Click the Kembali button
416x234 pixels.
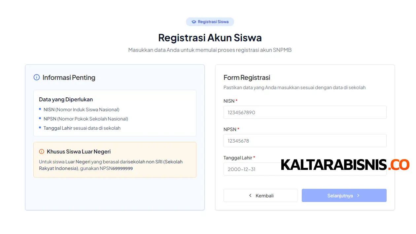coord(260,195)
